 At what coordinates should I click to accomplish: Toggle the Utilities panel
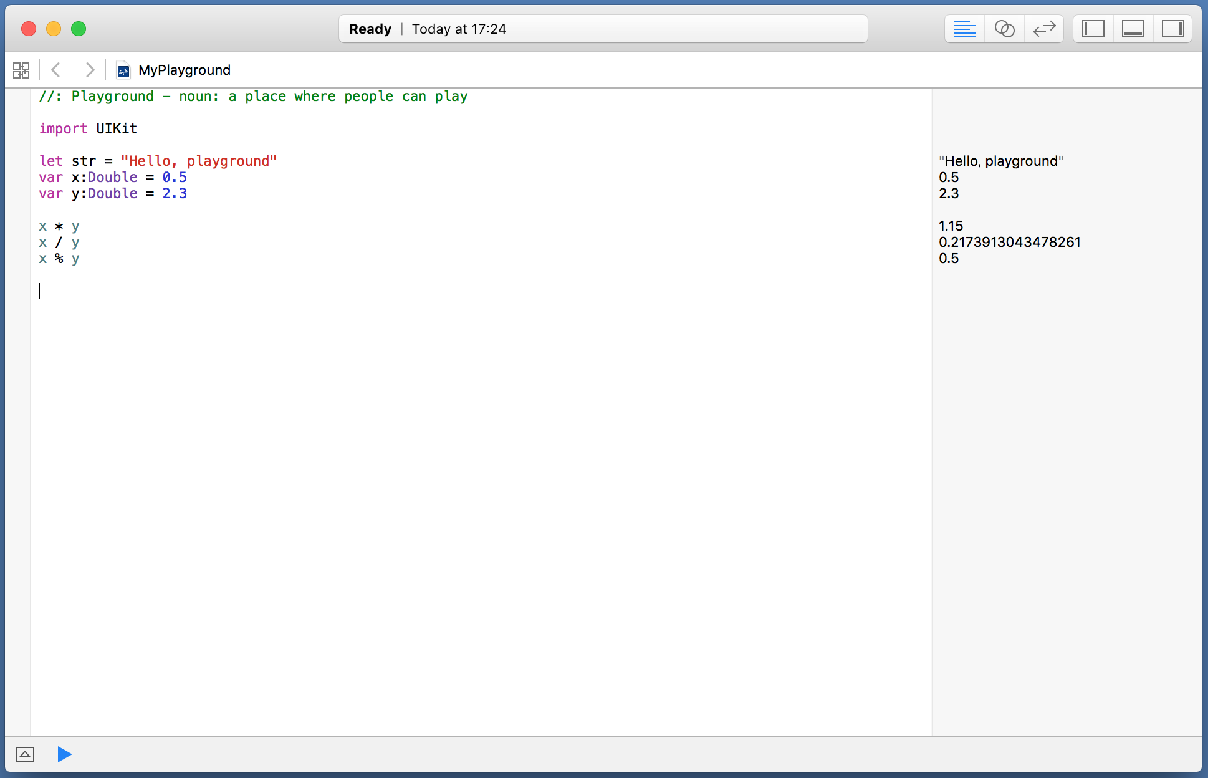pyautogui.click(x=1172, y=29)
